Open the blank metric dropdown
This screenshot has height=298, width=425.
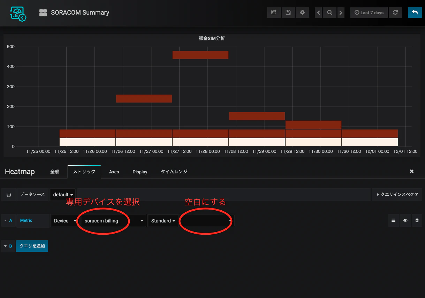coord(207,221)
